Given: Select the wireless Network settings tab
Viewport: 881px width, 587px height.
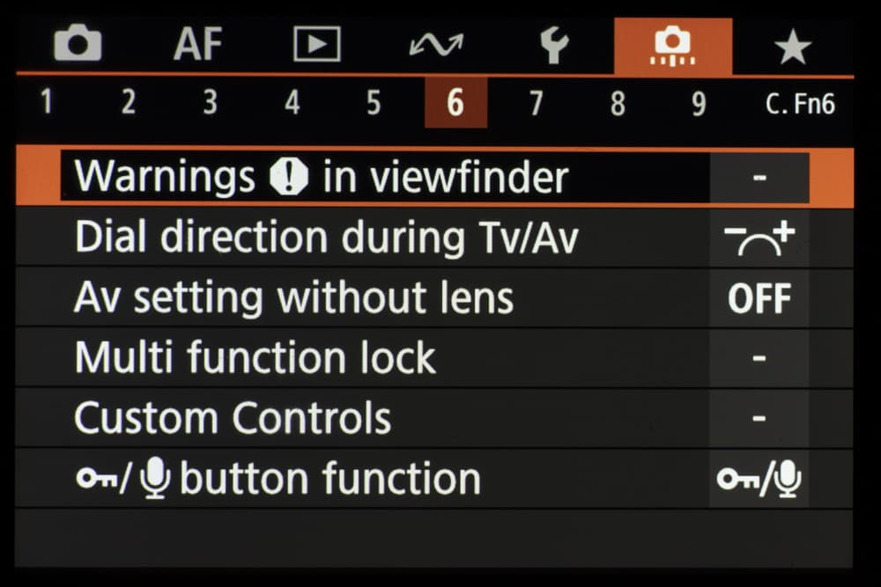Looking at the screenshot, I should pos(436,45).
